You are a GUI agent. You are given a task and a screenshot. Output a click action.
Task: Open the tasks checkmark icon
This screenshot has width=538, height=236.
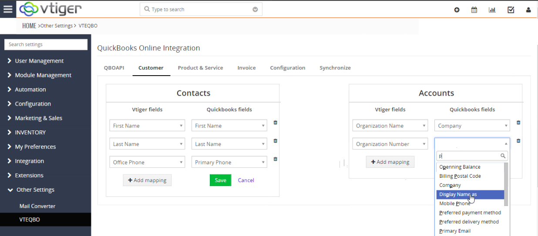[x=511, y=10]
